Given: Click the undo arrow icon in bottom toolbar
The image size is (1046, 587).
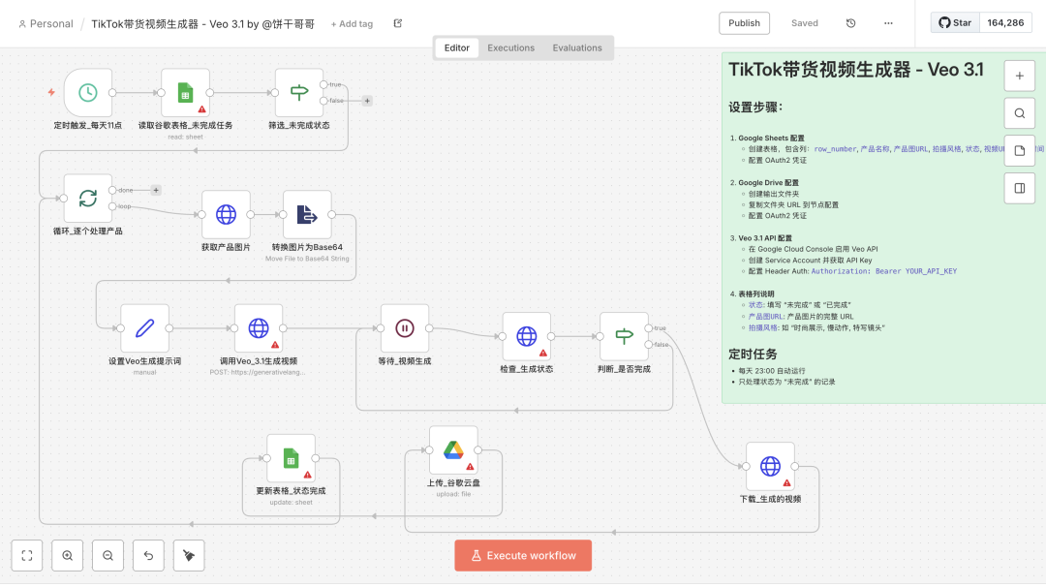Looking at the screenshot, I should 148,555.
